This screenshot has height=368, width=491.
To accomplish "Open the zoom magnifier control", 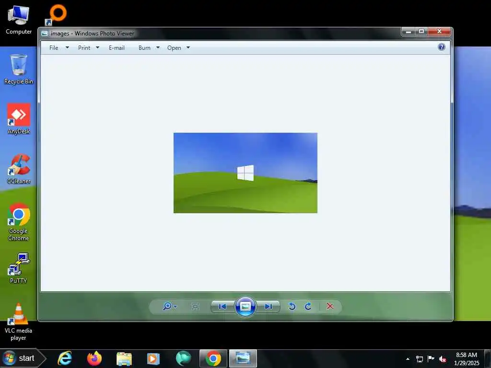I will [167, 306].
